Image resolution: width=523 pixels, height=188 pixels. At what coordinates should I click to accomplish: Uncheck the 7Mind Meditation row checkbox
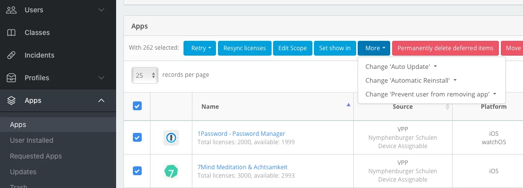(137, 171)
